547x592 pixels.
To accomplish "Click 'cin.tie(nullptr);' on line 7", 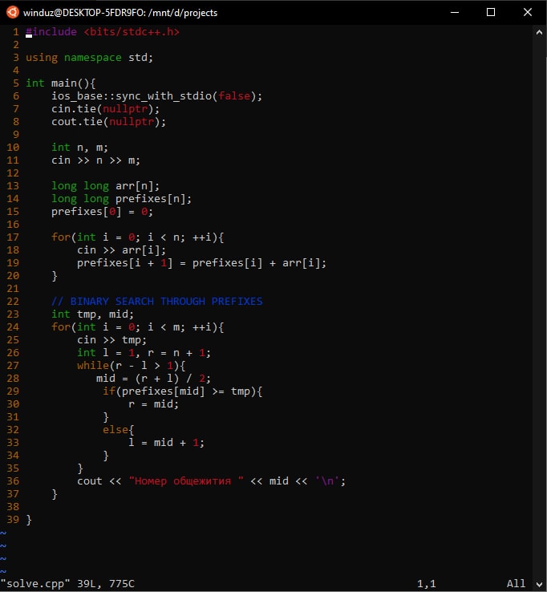I will pyautogui.click(x=105, y=109).
